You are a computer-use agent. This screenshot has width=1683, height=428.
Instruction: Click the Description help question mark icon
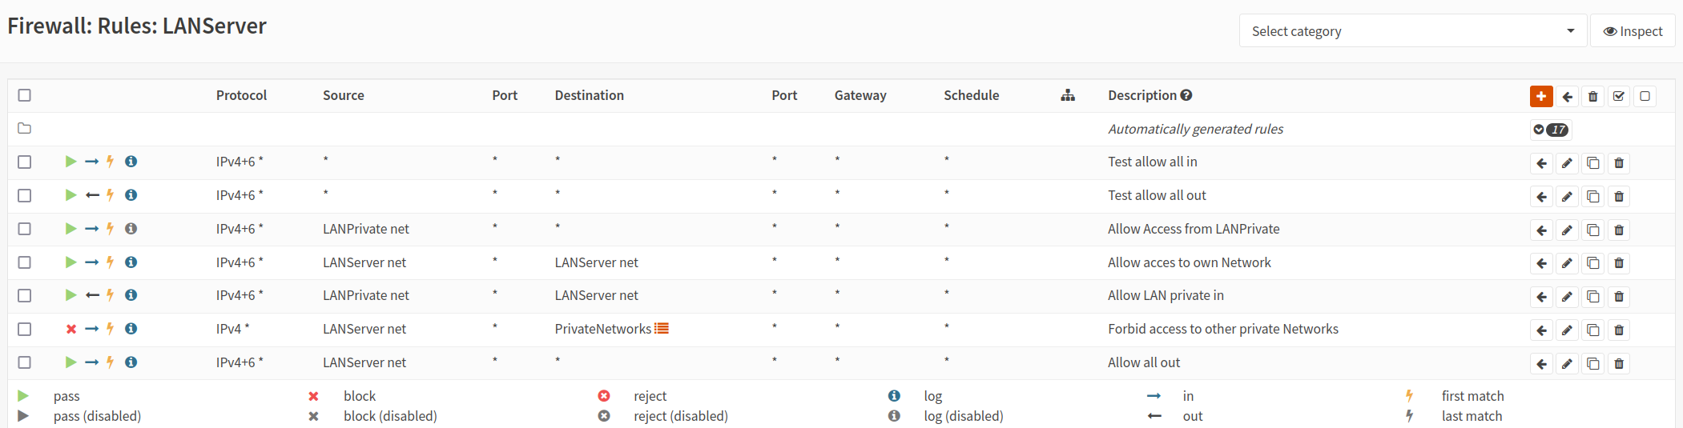point(1186,95)
